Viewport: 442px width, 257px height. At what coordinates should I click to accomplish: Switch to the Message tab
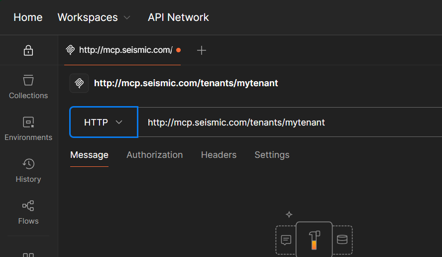coord(89,155)
